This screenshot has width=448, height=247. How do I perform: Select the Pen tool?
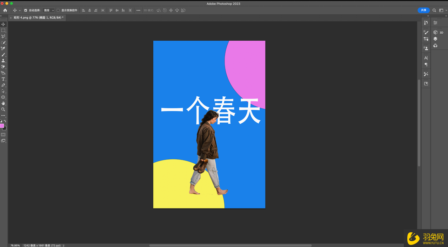pyautogui.click(x=3, y=85)
